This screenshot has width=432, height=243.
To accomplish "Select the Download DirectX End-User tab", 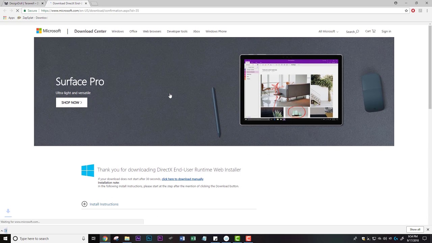I will (x=67, y=3).
